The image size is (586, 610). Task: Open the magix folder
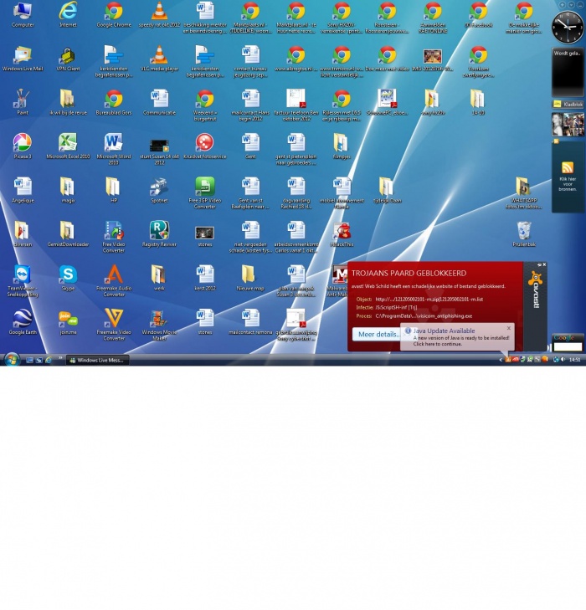pos(68,191)
